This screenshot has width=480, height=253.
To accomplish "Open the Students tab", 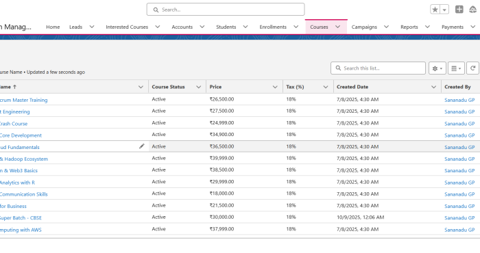I will tap(226, 27).
